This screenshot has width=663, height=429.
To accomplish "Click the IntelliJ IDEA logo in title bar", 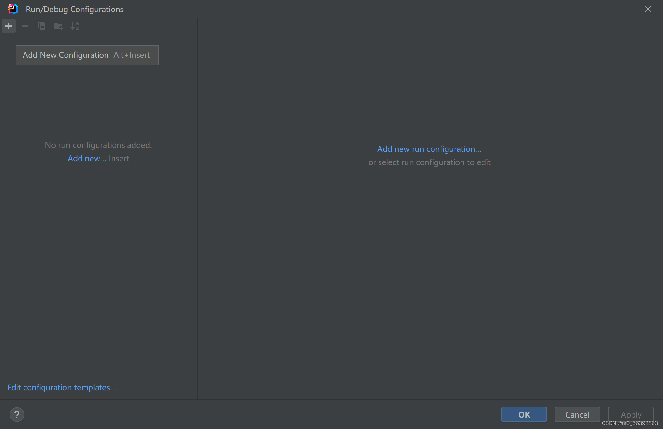I will 13,9.
